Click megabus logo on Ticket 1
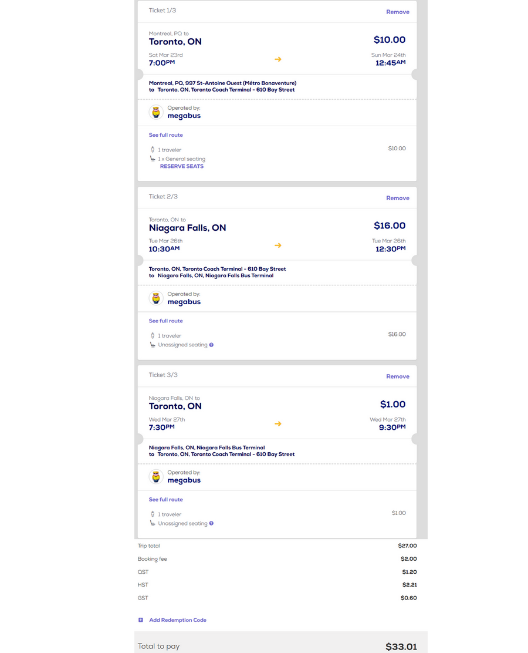 [156, 113]
